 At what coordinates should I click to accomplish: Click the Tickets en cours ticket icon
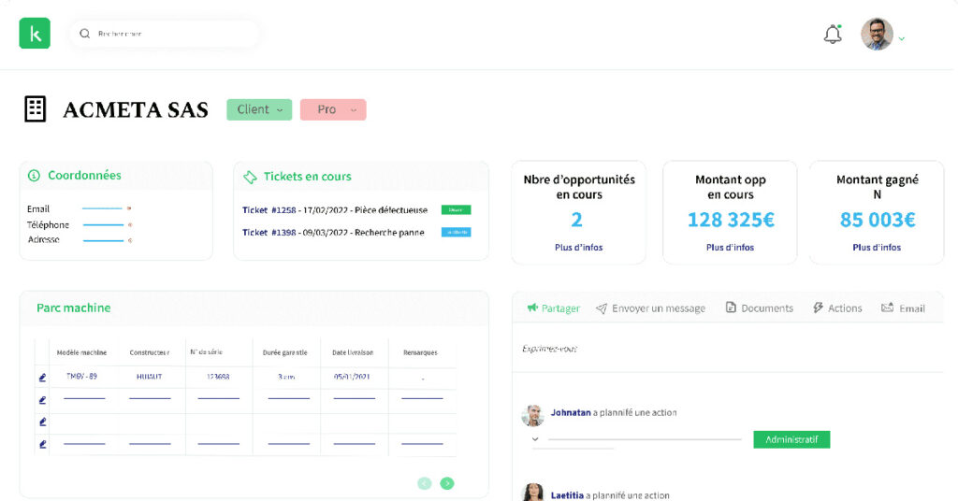click(250, 177)
